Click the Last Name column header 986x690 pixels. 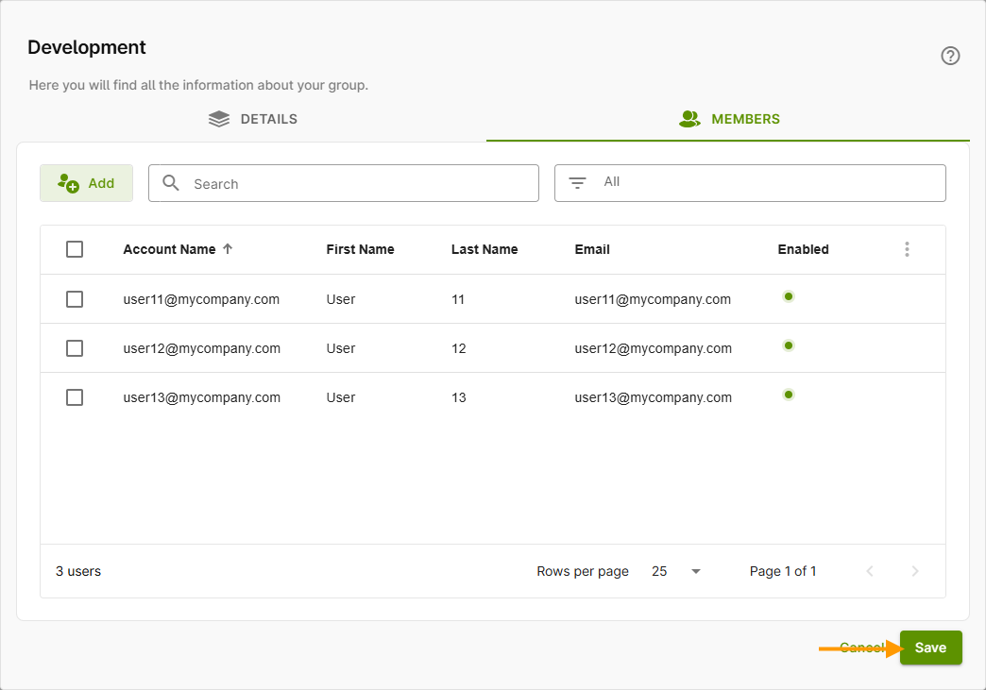pos(484,249)
